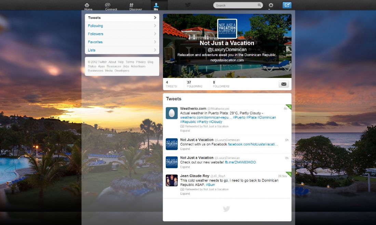The height and width of the screenshot is (225, 376).
Task: Expand the Check out our new website tweet
Action: [185, 167]
